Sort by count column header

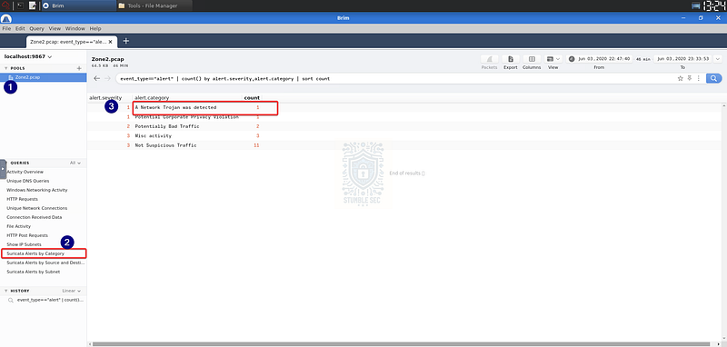[x=252, y=98]
